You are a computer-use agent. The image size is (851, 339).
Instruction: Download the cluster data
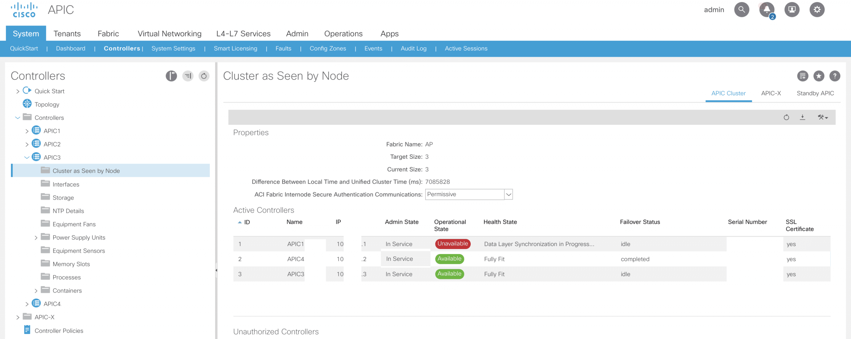802,117
